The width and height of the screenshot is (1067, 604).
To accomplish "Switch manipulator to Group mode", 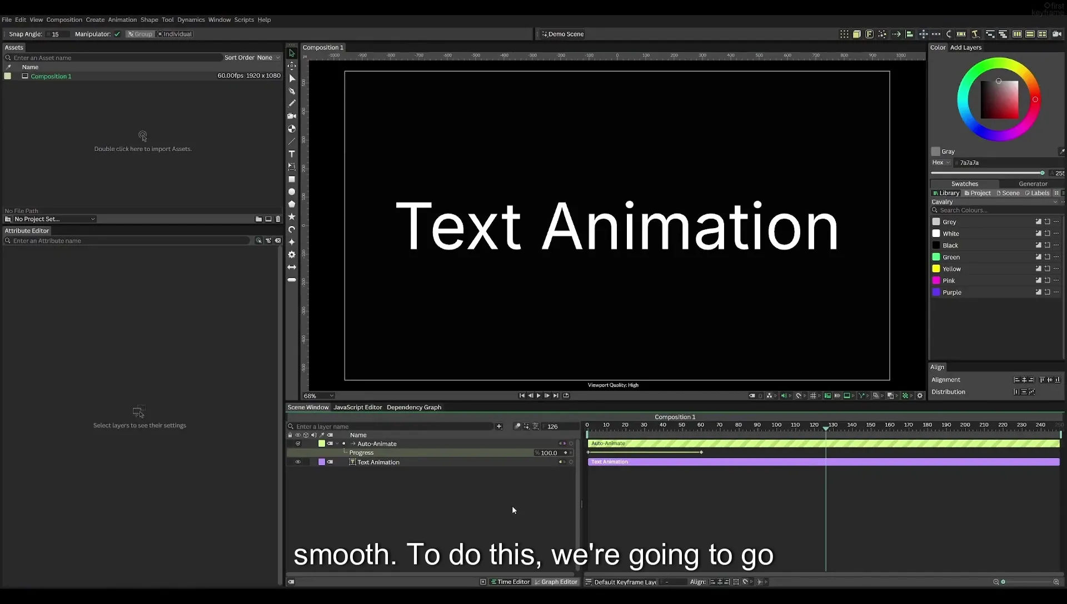I will 139,34.
